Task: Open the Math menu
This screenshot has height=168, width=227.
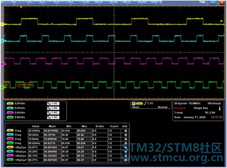Action: tap(92, 2)
